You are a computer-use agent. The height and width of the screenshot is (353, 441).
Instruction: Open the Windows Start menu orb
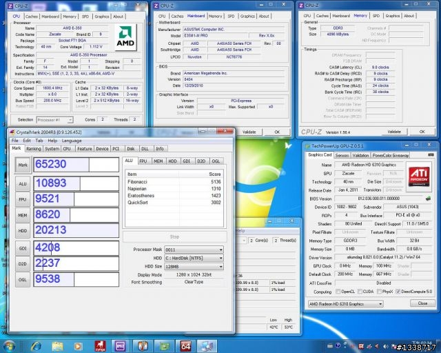[9, 346]
